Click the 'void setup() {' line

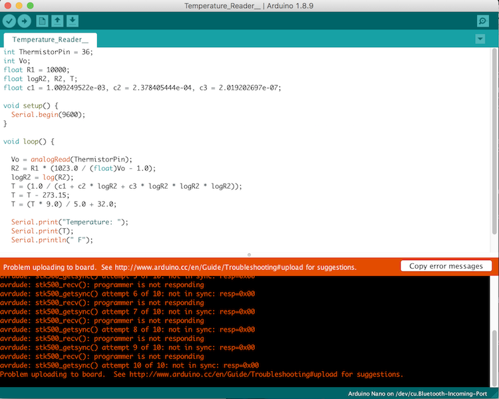tap(31, 106)
